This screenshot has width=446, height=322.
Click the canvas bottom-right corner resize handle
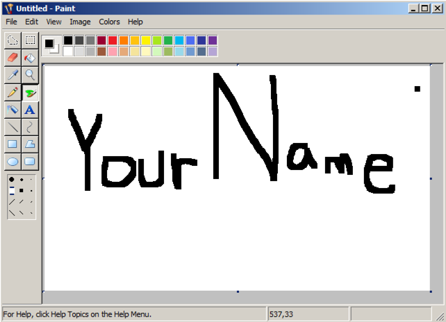tap(431, 291)
